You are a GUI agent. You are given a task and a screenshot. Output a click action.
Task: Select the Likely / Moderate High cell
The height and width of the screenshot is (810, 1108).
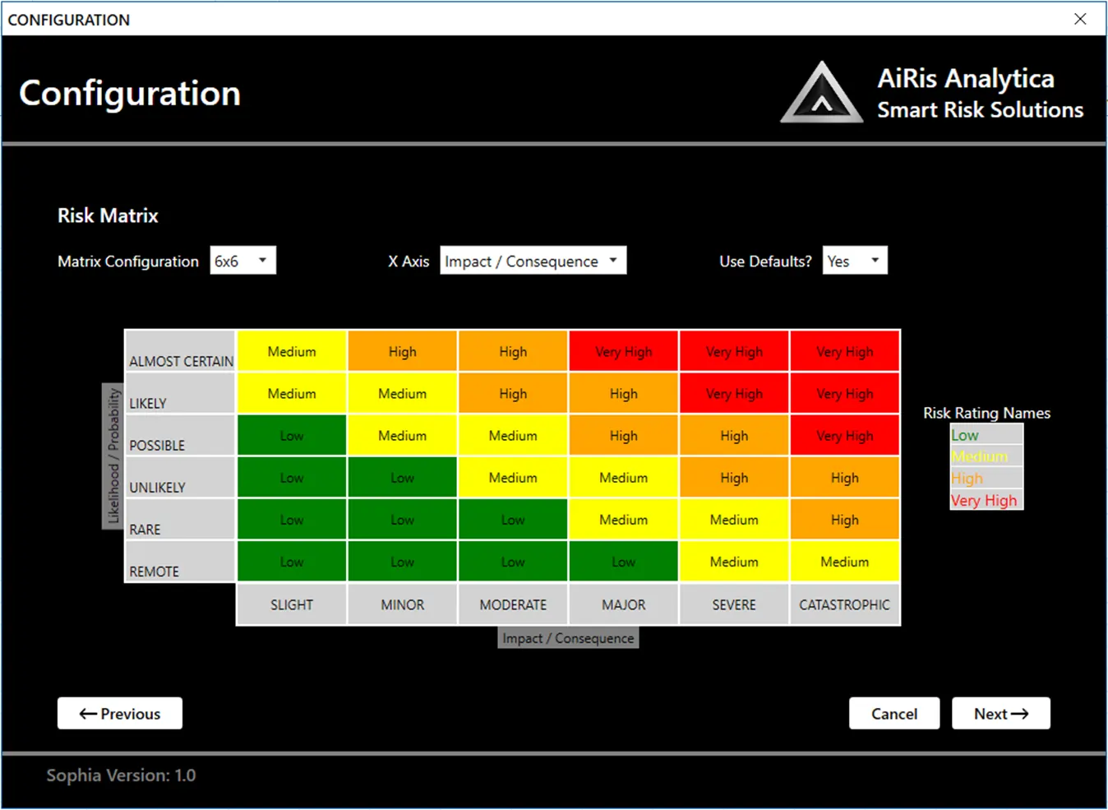(x=513, y=393)
